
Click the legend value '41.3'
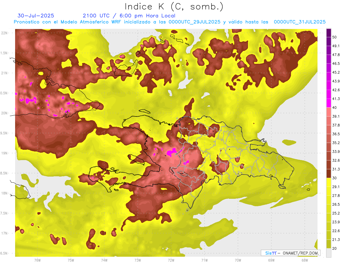(x=336, y=99)
